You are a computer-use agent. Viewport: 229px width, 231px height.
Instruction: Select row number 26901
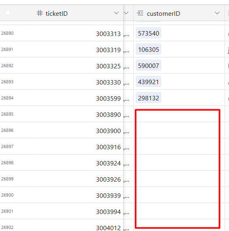point(7,211)
